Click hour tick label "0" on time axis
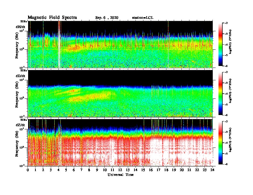 click(x=28, y=170)
